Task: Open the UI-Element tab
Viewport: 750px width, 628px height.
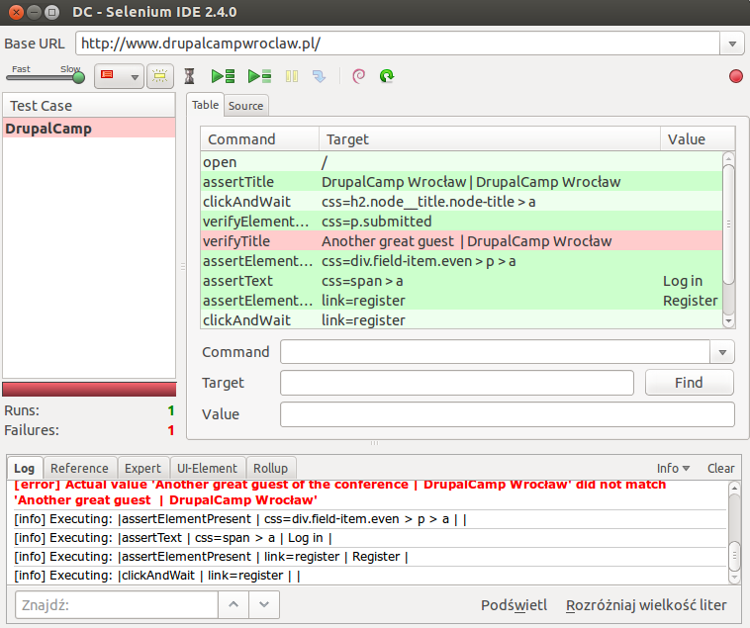Action: (x=207, y=469)
